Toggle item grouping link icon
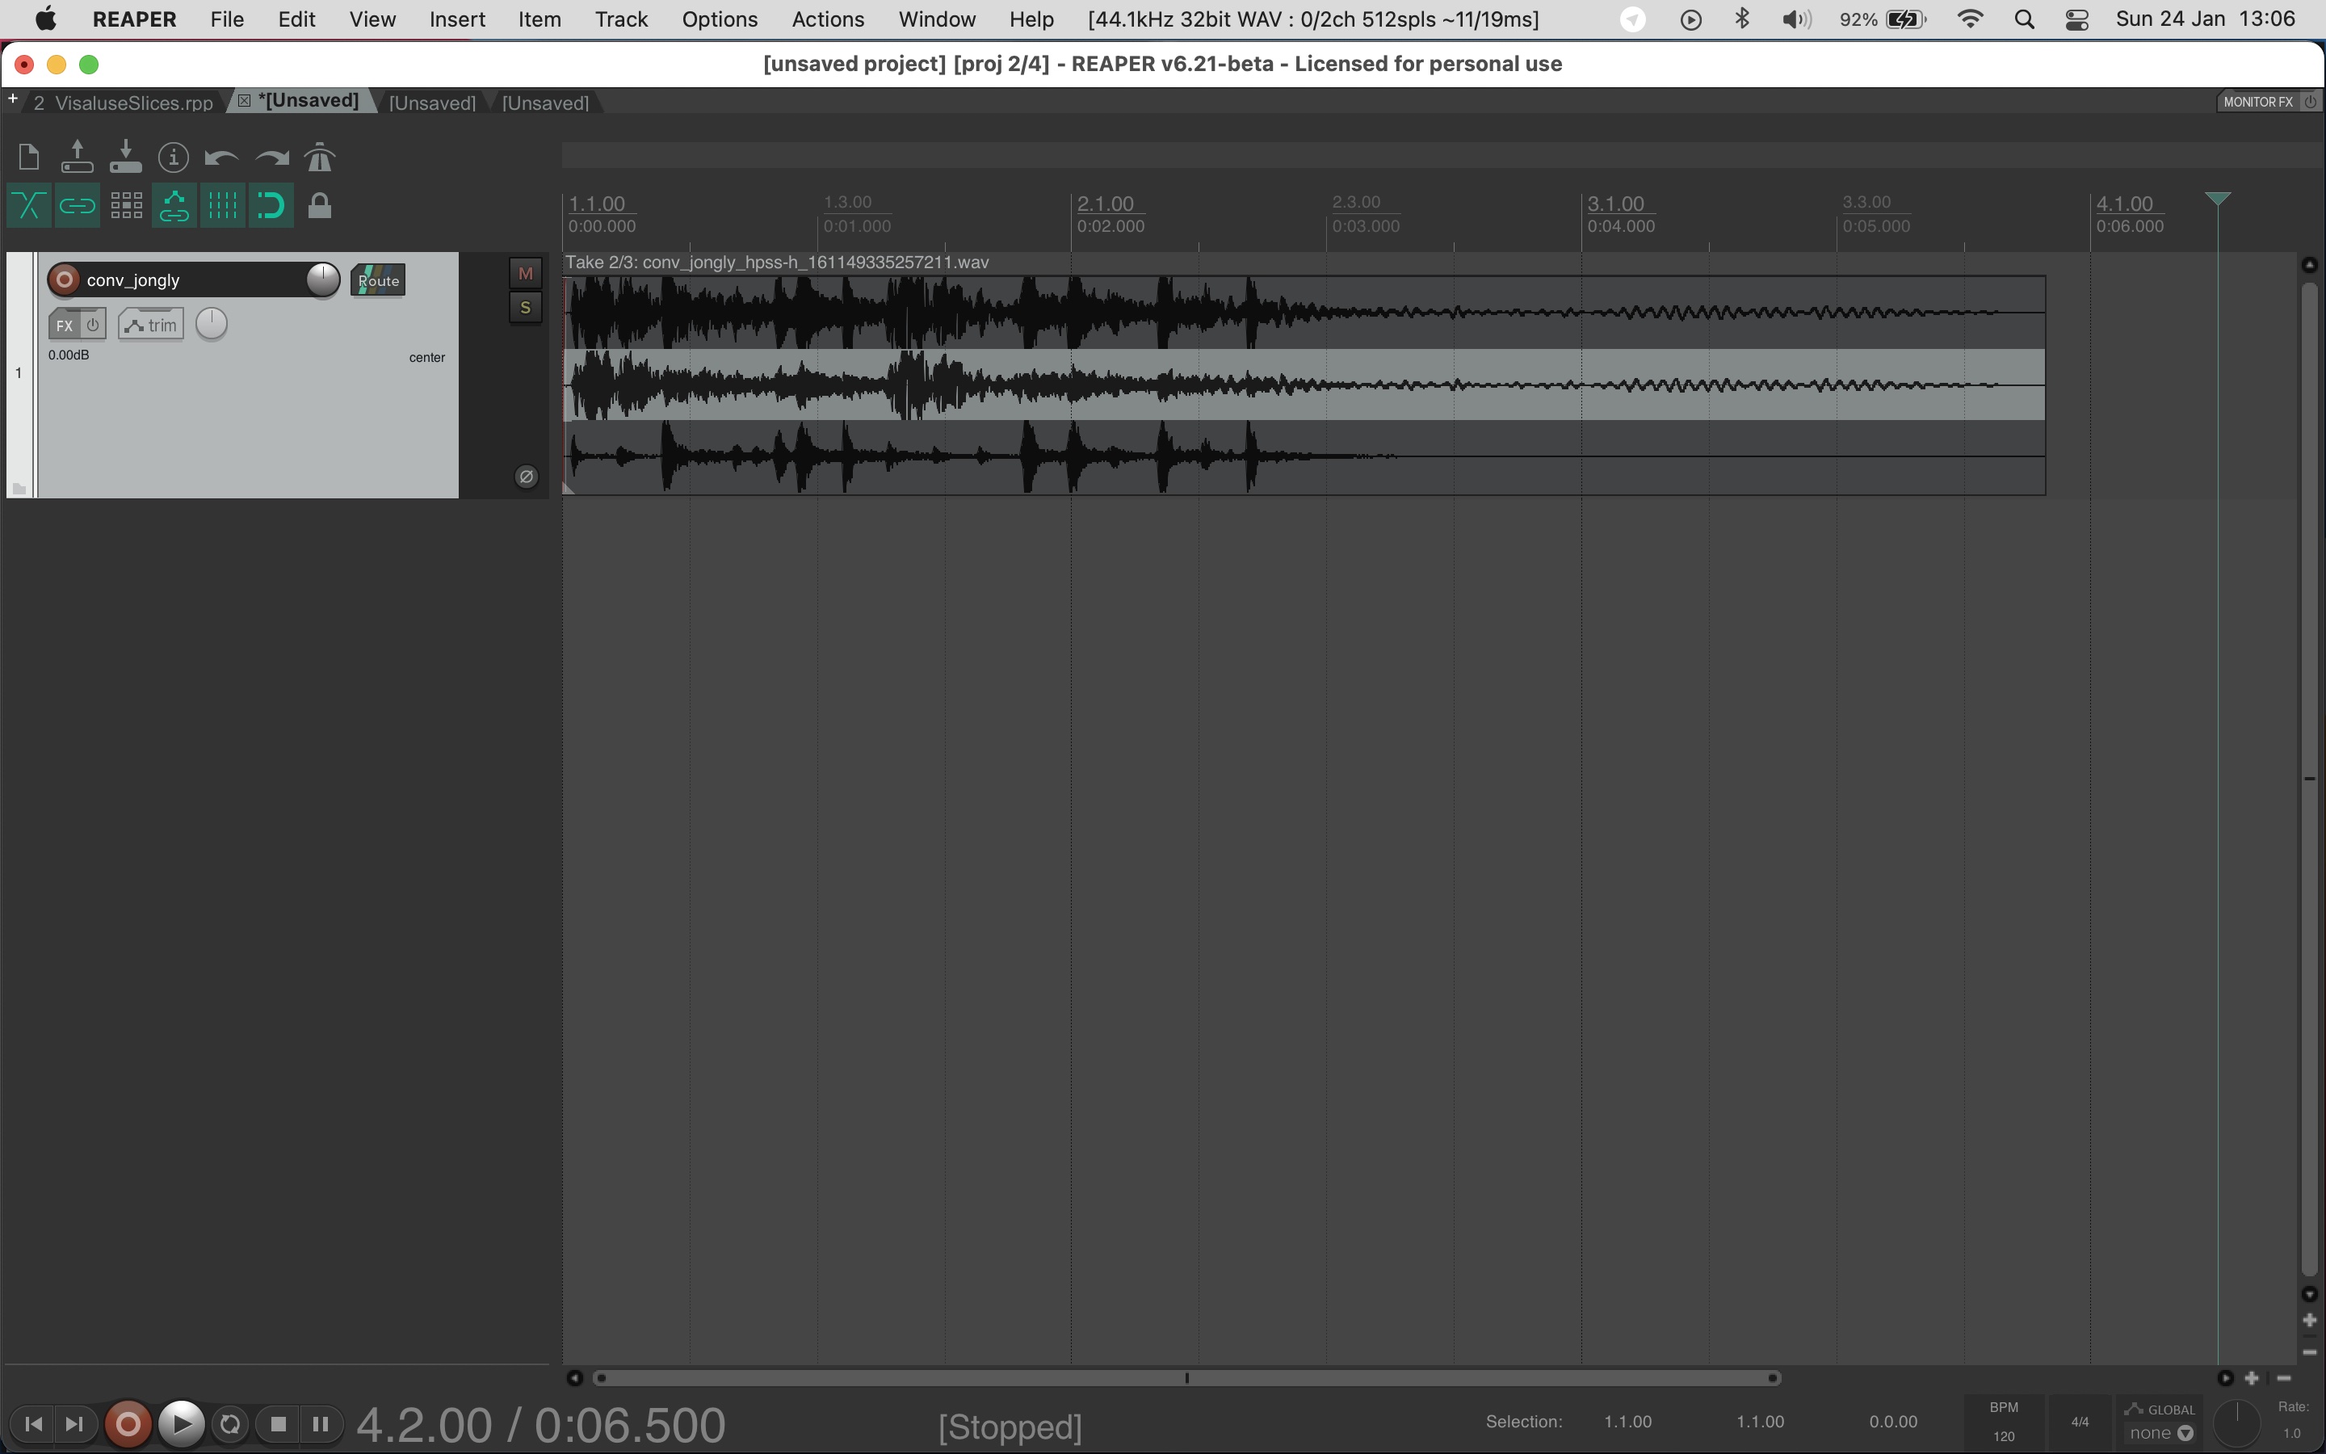The image size is (2326, 1454). point(77,206)
